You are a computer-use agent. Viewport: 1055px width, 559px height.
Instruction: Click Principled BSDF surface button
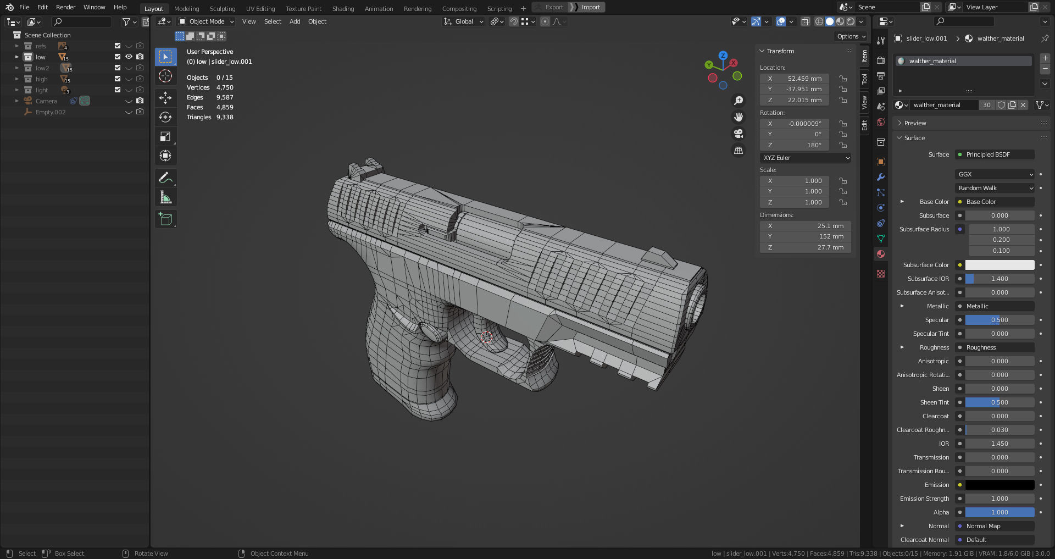click(995, 154)
